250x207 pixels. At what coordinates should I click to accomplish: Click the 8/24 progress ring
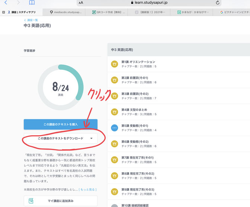coord(61,87)
